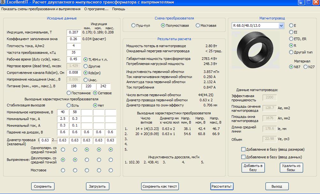Select the Мостовая converter scheme
This screenshot has height=194, width=320.
coord(198,25)
